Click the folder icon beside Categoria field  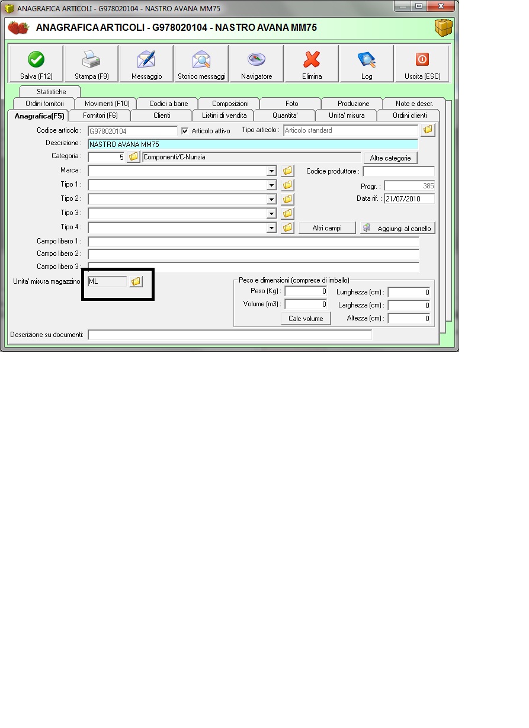133,157
